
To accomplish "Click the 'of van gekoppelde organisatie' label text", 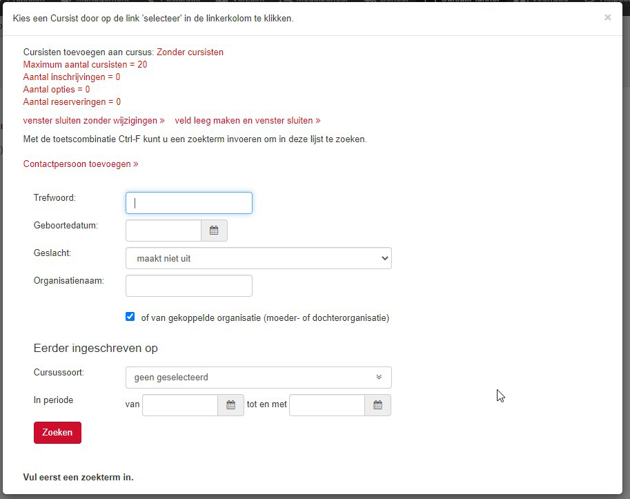I will (x=265, y=318).
